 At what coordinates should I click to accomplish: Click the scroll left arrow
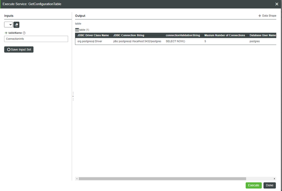(77, 179)
